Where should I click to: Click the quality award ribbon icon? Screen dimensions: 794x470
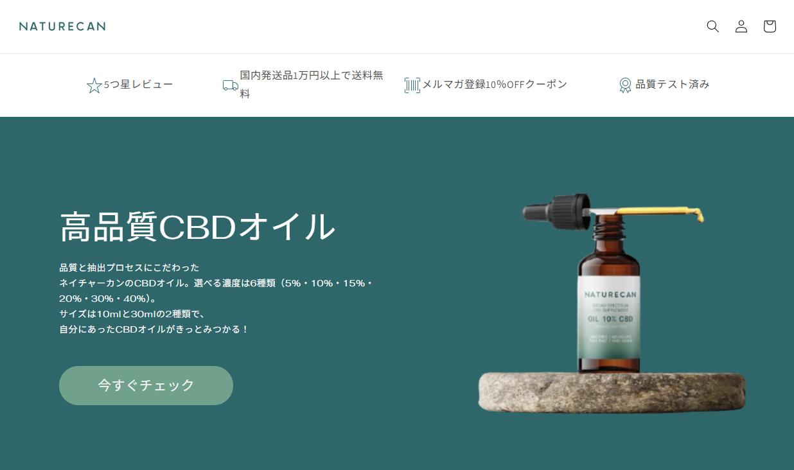[x=625, y=85]
